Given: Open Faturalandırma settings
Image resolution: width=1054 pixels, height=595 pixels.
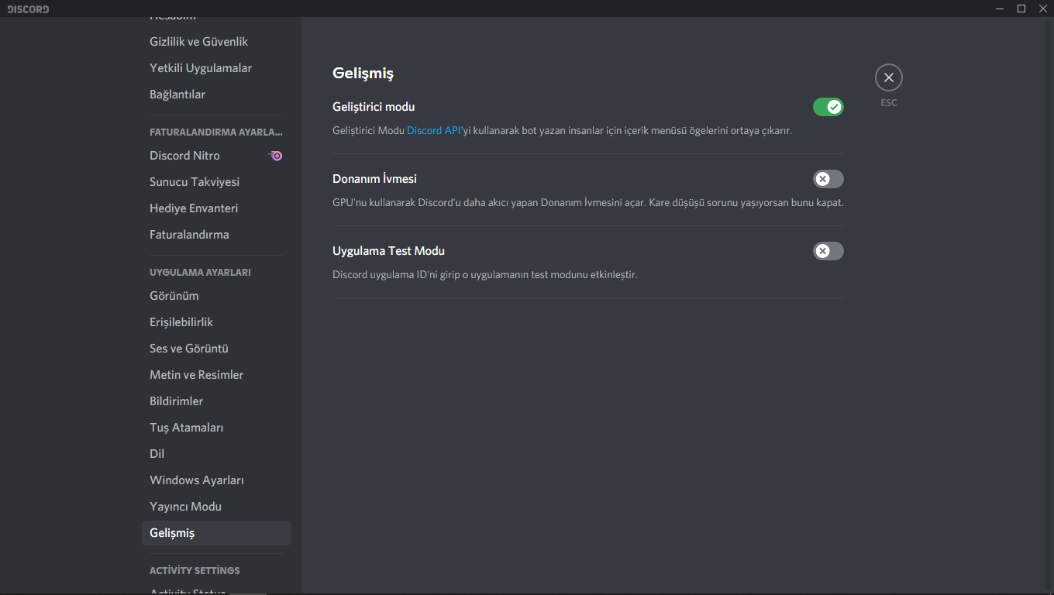Looking at the screenshot, I should [189, 235].
